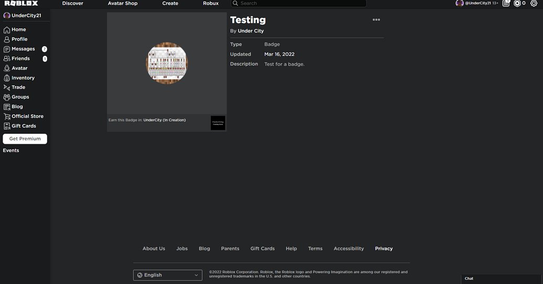Go to Avatar Shop menu
This screenshot has height=284, width=543.
[x=123, y=4]
